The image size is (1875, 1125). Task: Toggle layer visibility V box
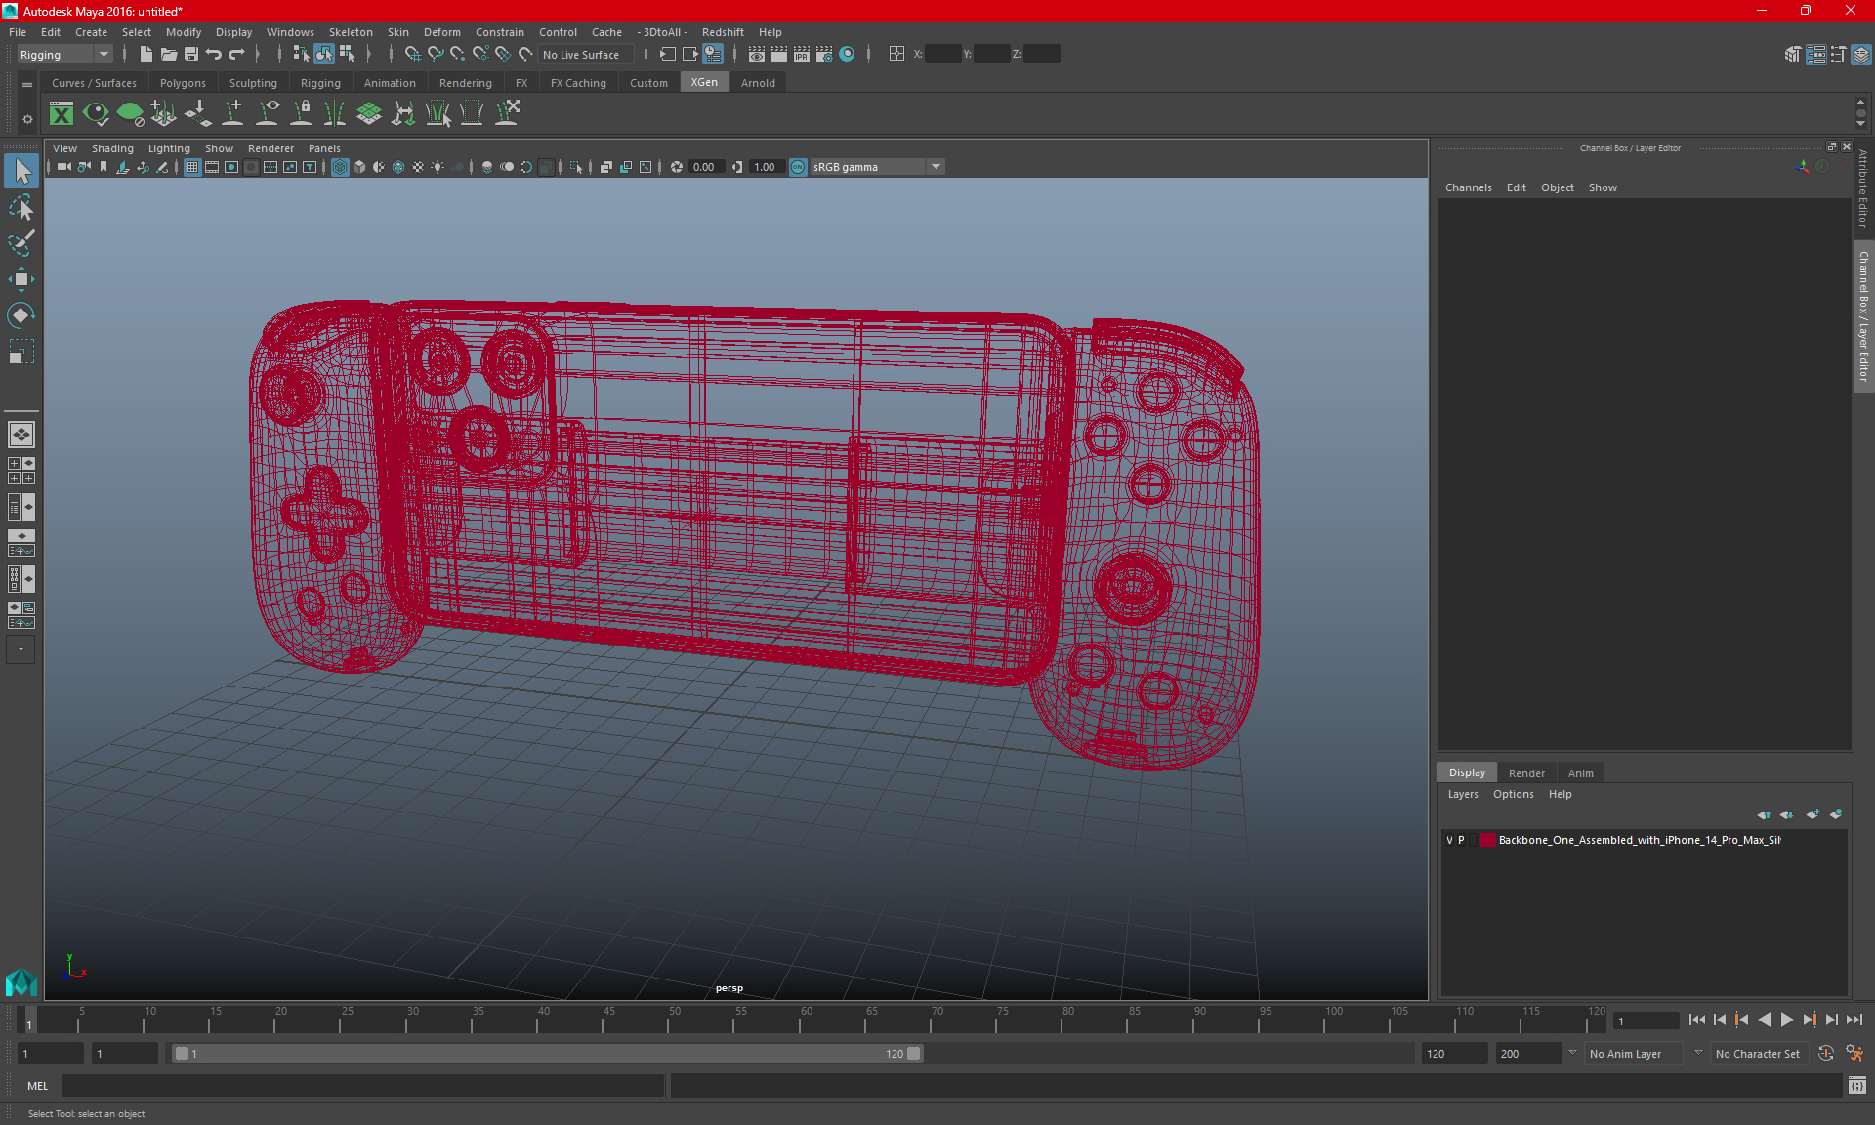(x=1449, y=840)
